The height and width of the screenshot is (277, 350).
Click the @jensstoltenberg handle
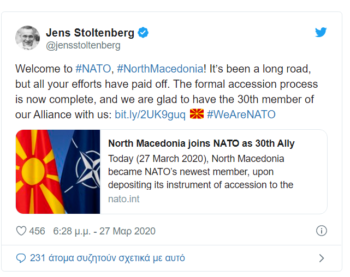[83, 45]
